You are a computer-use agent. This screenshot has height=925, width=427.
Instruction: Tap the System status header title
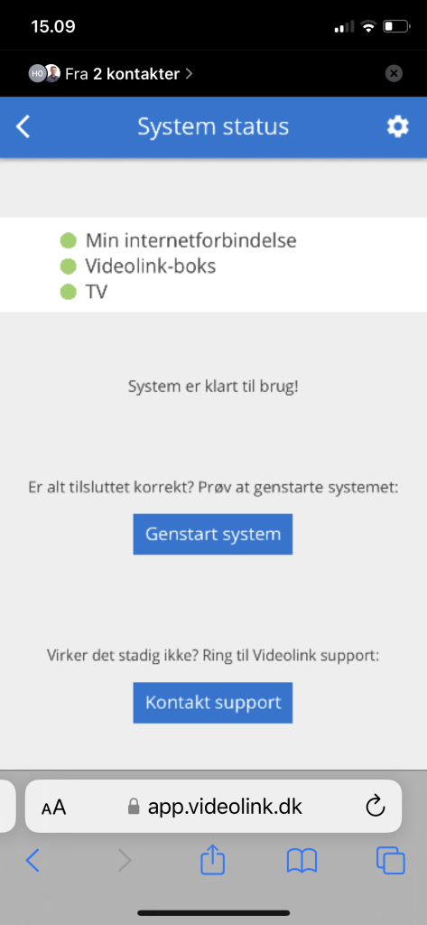point(213,126)
